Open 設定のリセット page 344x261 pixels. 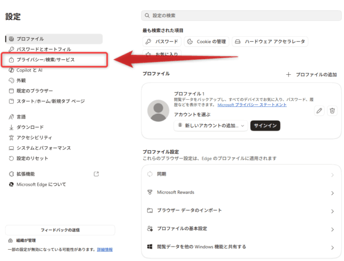(x=54, y=158)
